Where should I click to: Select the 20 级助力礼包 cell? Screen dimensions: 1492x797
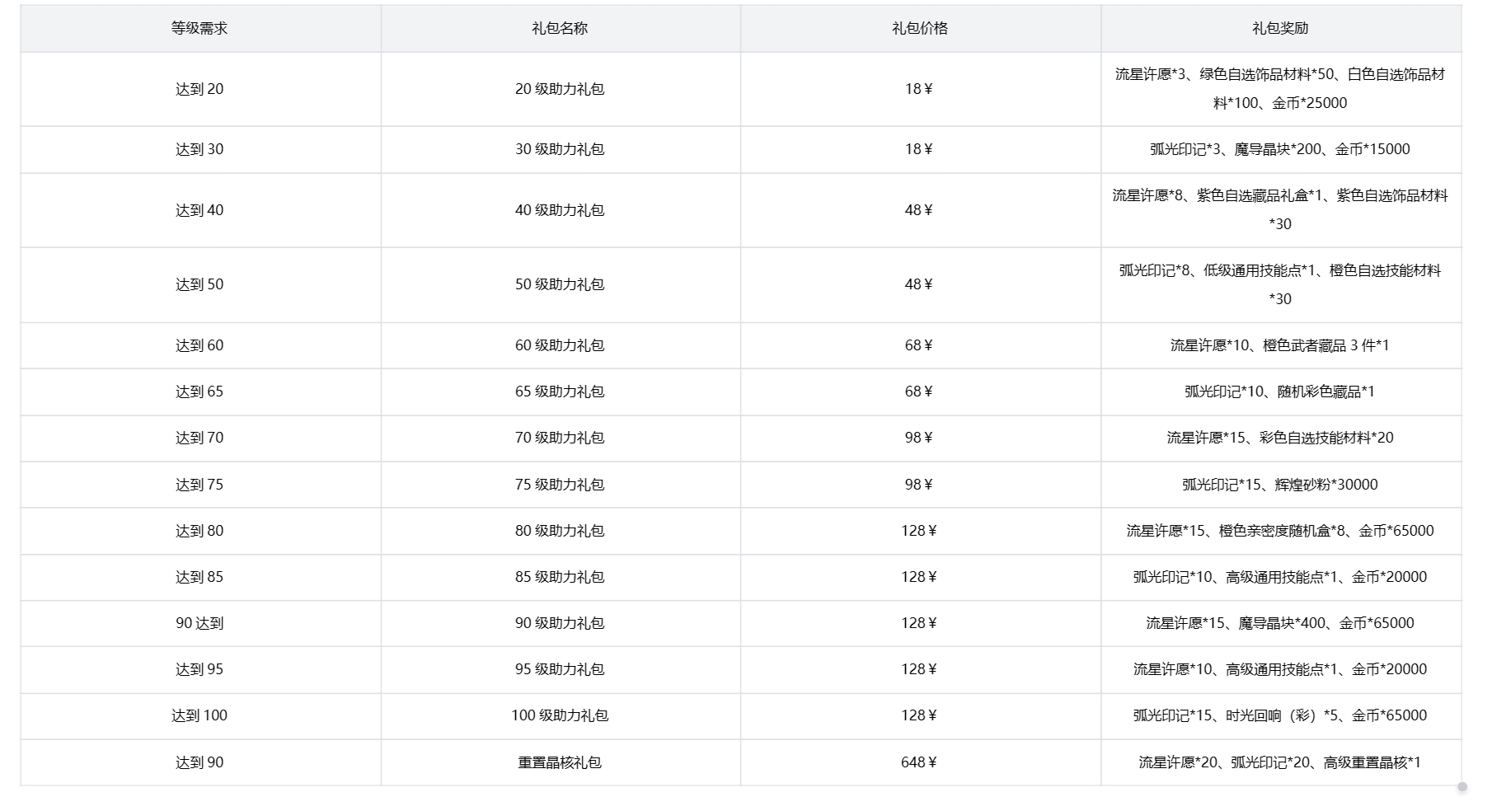click(560, 89)
